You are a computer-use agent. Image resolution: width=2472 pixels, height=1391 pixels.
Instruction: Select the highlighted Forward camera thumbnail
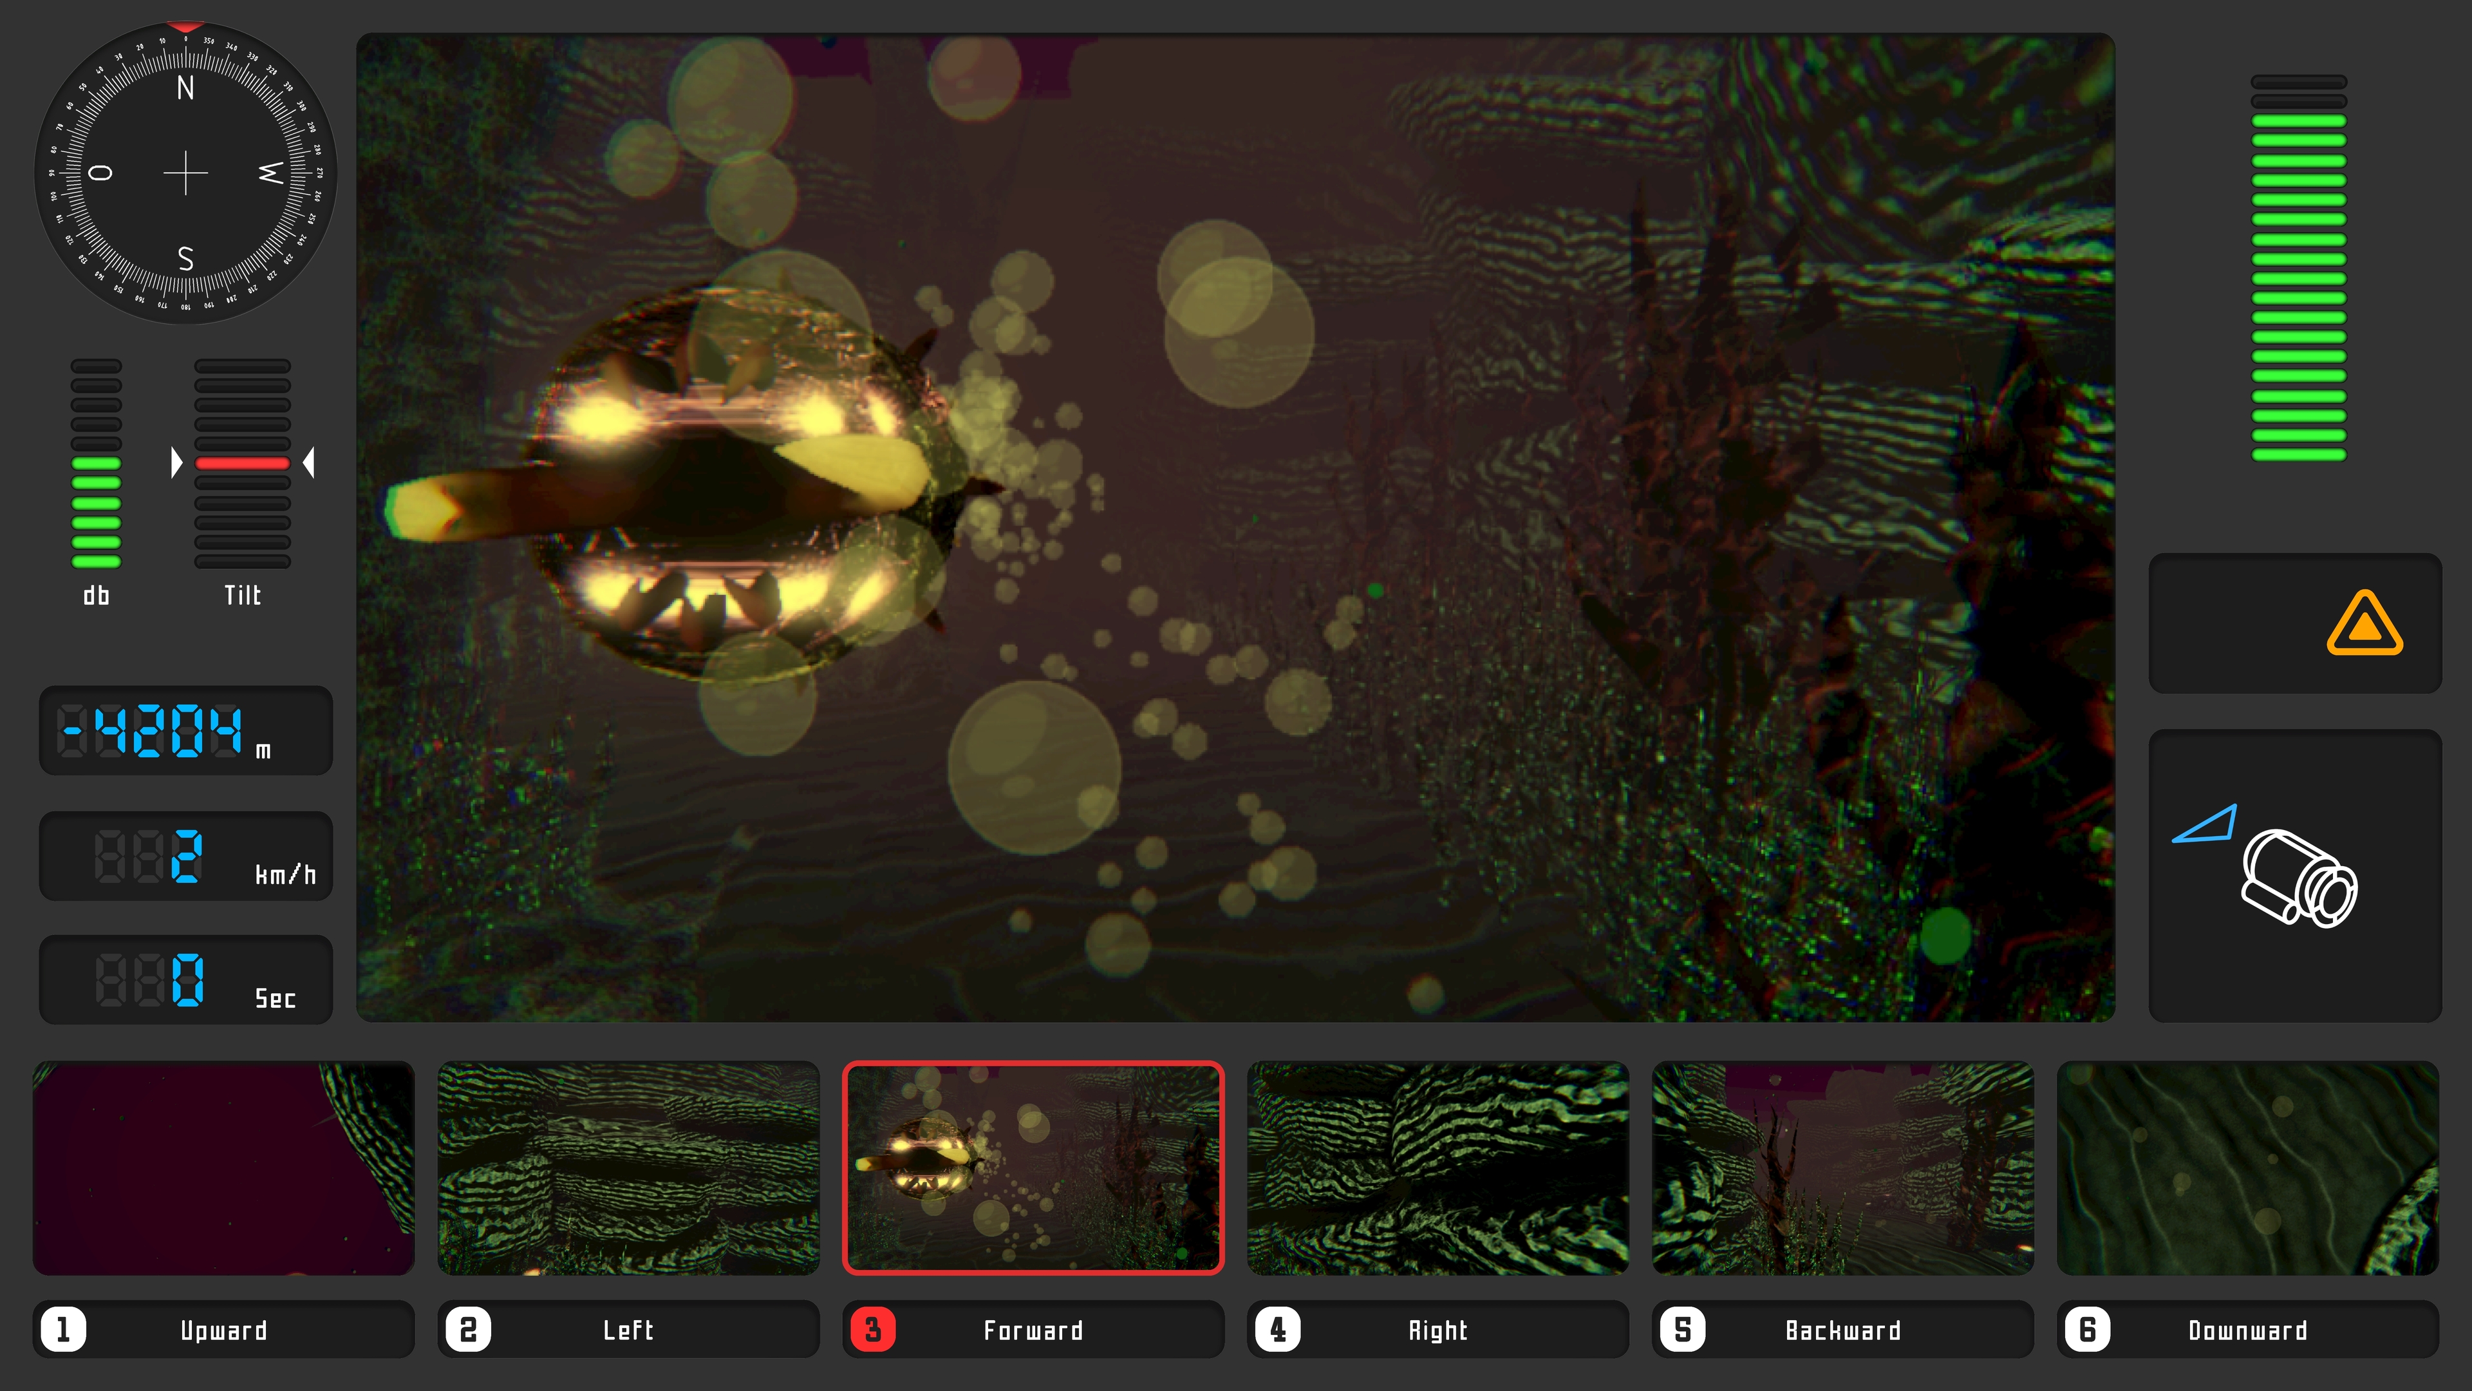pos(1033,1168)
